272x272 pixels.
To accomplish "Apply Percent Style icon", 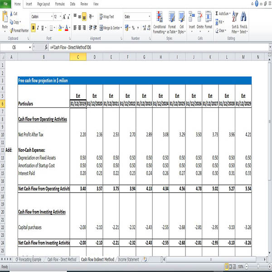I will (133, 28).
